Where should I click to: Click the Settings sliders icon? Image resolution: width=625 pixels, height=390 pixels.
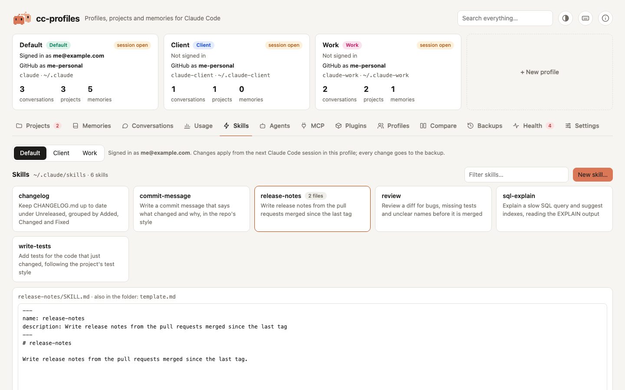click(568, 126)
